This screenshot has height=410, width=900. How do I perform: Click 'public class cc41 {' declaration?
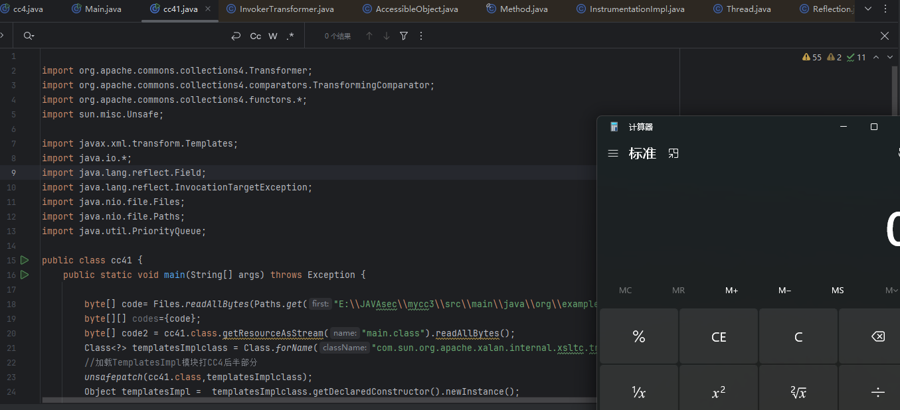pyautogui.click(x=92, y=260)
